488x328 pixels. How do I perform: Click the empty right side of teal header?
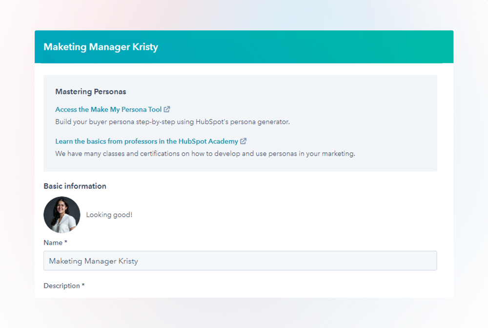point(342,47)
